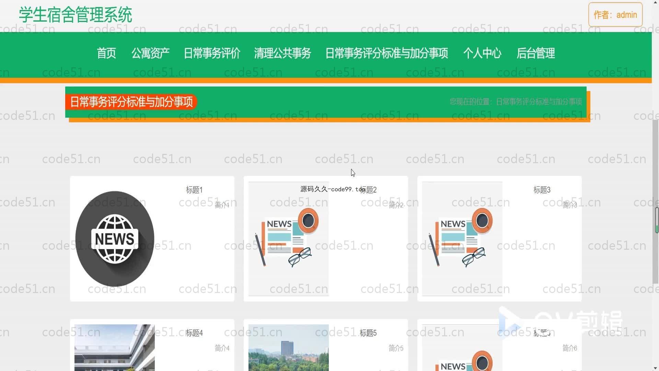Click the orange 日常事务评分标准与加分事项 page heading
The height and width of the screenshot is (371, 659).
pos(131,102)
